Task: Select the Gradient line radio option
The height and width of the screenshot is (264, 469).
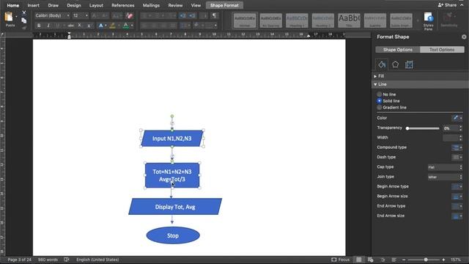Action: coord(380,108)
